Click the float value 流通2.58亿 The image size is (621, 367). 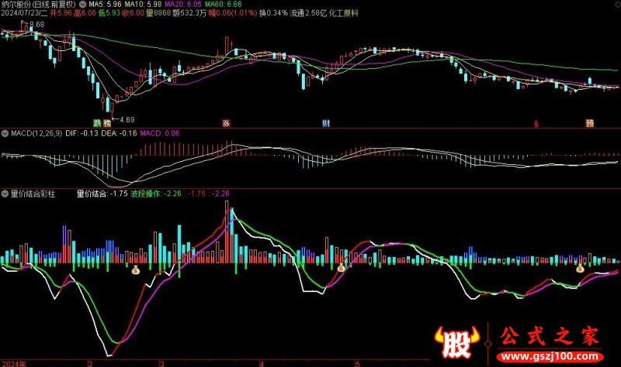click(308, 13)
